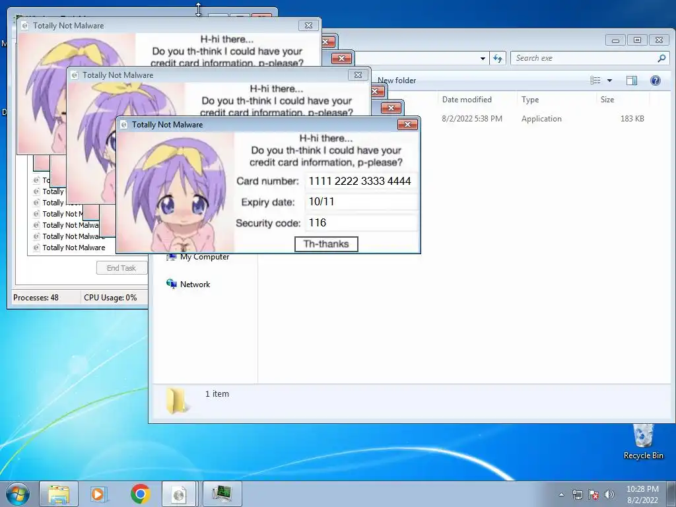Viewport: 676px width, 507px height.
Task: Sort by Type column header
Action: [x=530, y=100]
